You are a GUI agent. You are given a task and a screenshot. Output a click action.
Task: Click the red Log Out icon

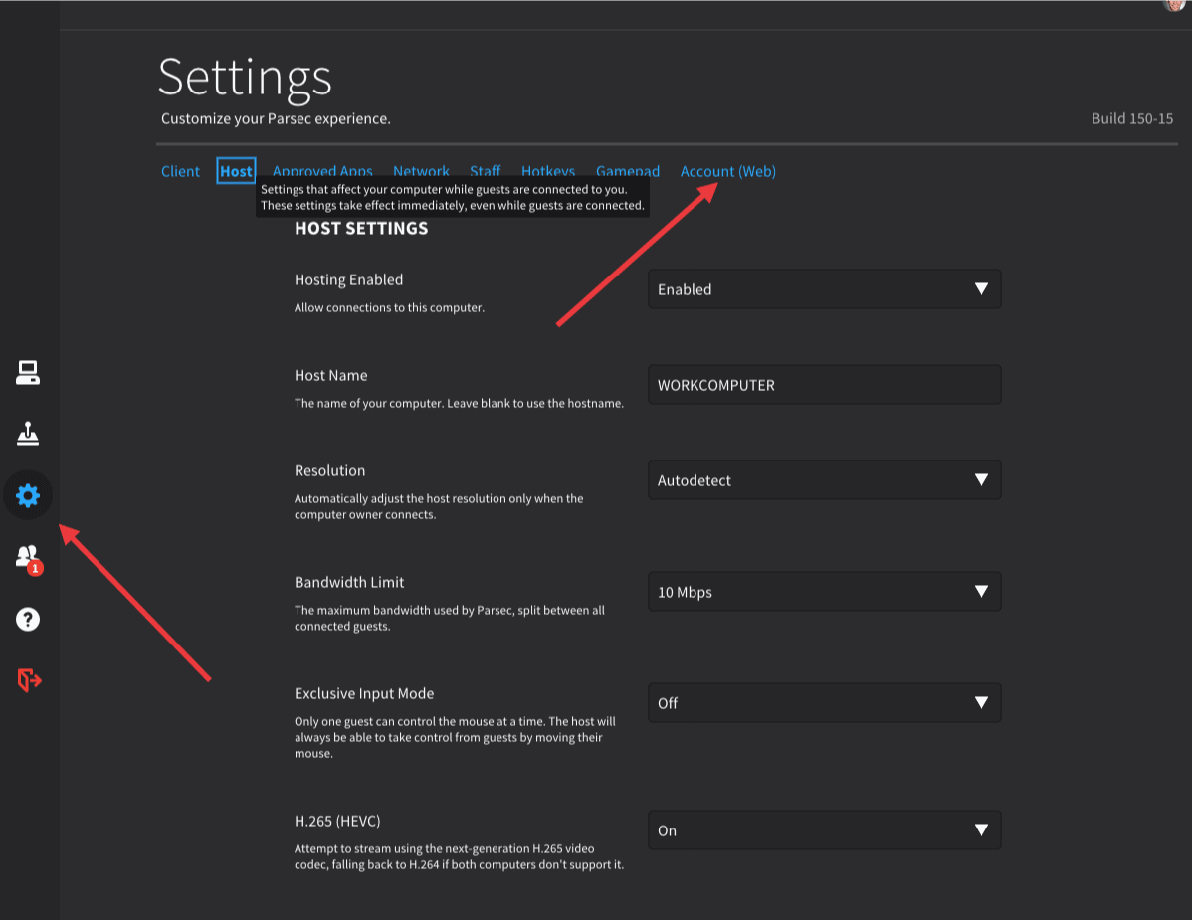[28, 680]
